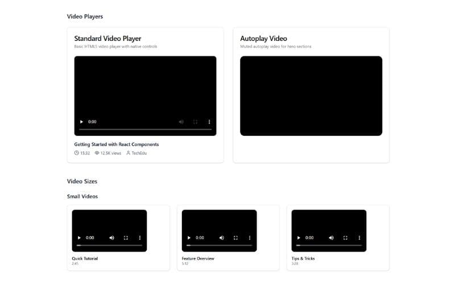The width and height of the screenshot is (455, 284).
Task: Click the Autoplay Video heading
Action: [x=263, y=39]
